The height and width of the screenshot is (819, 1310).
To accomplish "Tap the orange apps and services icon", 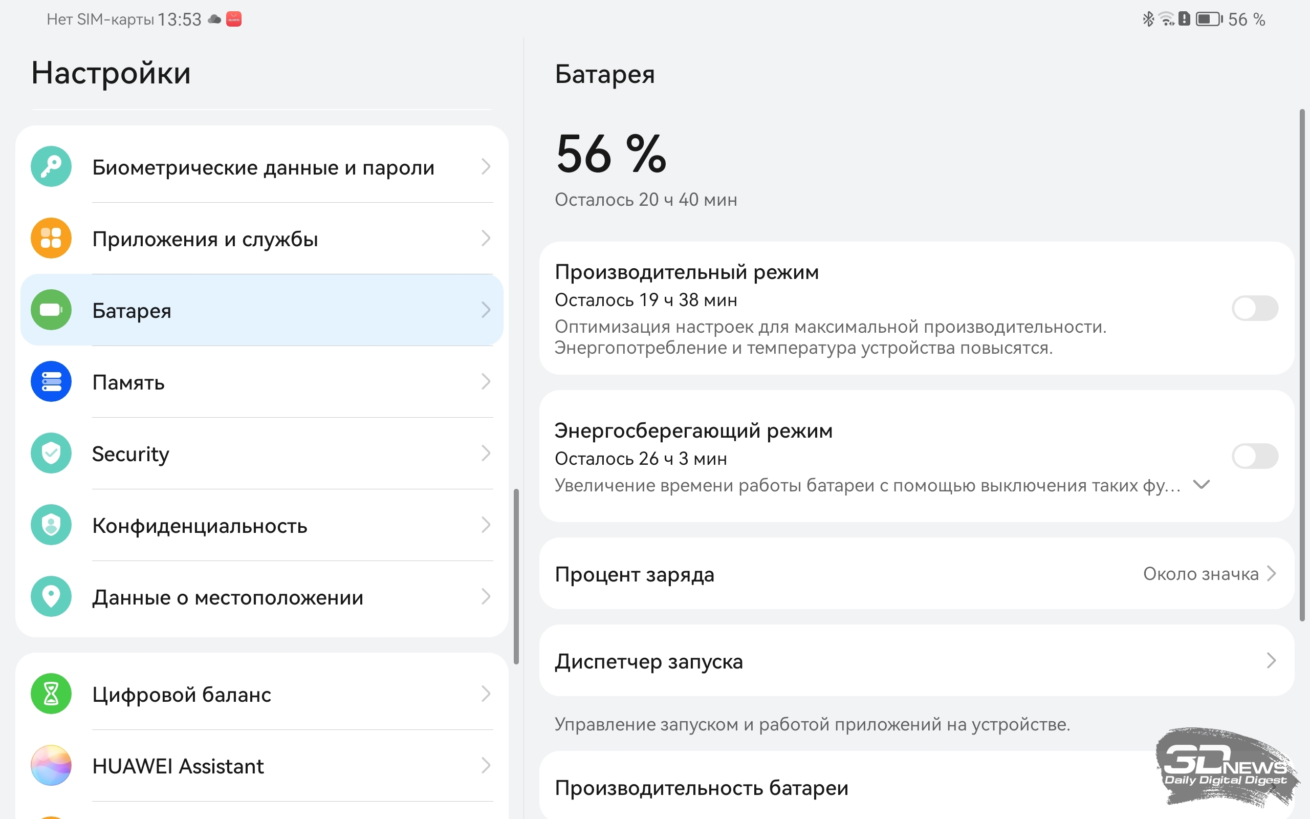I will (51, 239).
